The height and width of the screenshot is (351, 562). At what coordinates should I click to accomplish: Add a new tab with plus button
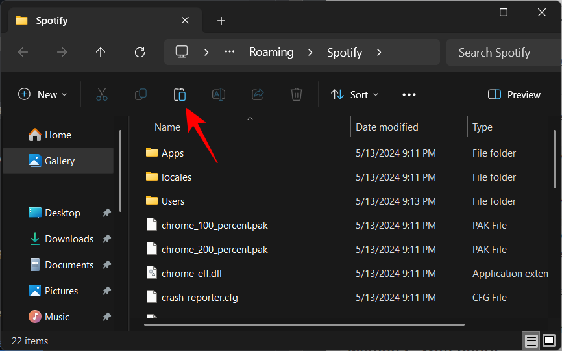coord(221,21)
